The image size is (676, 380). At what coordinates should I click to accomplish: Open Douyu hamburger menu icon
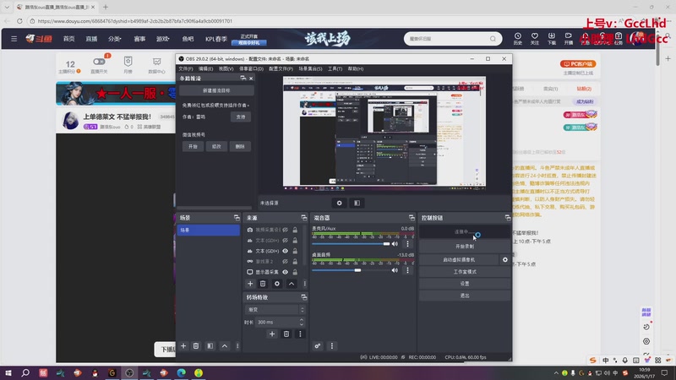[x=14, y=39]
